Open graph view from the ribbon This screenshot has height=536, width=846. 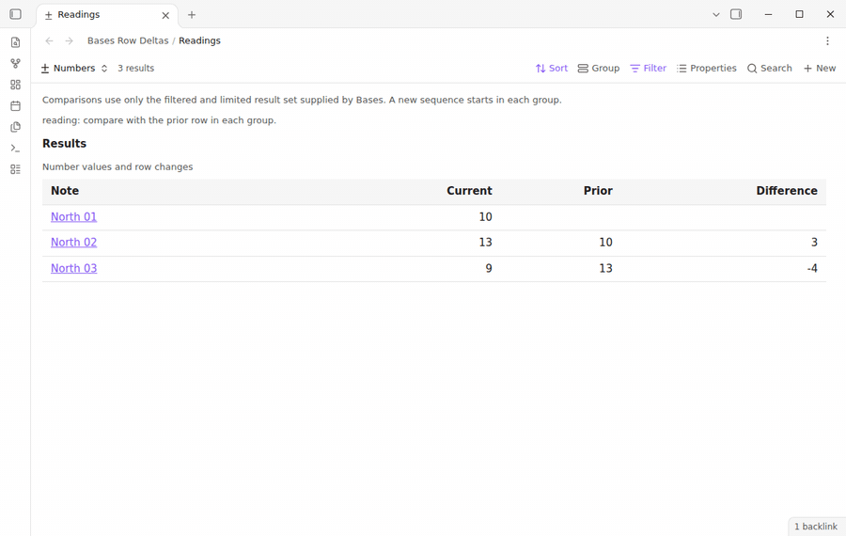tap(16, 63)
